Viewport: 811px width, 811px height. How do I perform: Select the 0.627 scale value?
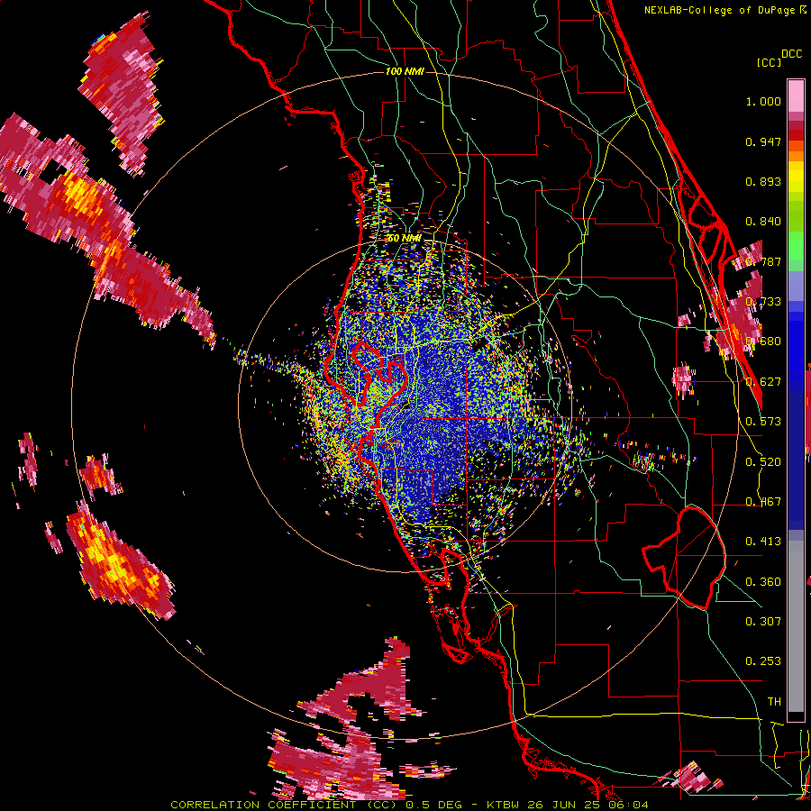pyautogui.click(x=763, y=382)
